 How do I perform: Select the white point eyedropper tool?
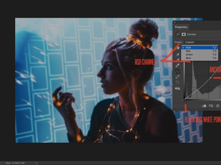pos(178,65)
